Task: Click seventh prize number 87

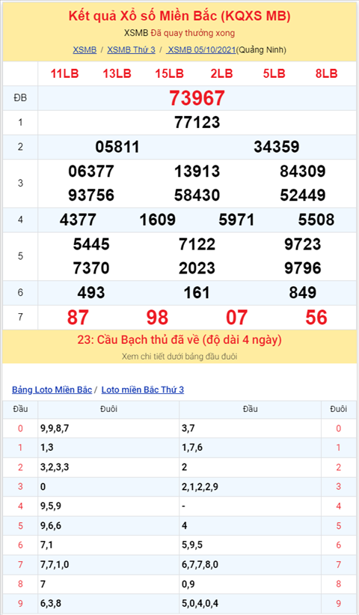Action: coord(78,318)
